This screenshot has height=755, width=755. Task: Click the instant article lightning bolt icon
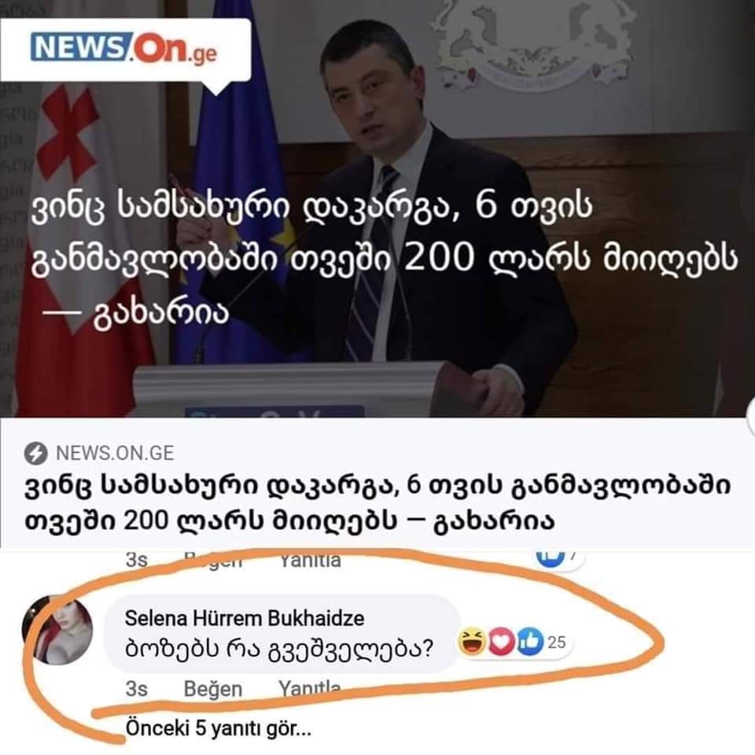point(35,453)
